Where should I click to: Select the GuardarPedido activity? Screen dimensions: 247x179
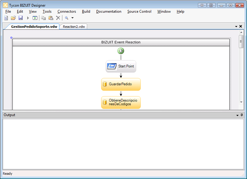[121, 84]
